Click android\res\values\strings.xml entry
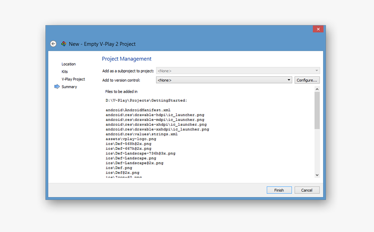The height and width of the screenshot is (232, 374). 141,134
